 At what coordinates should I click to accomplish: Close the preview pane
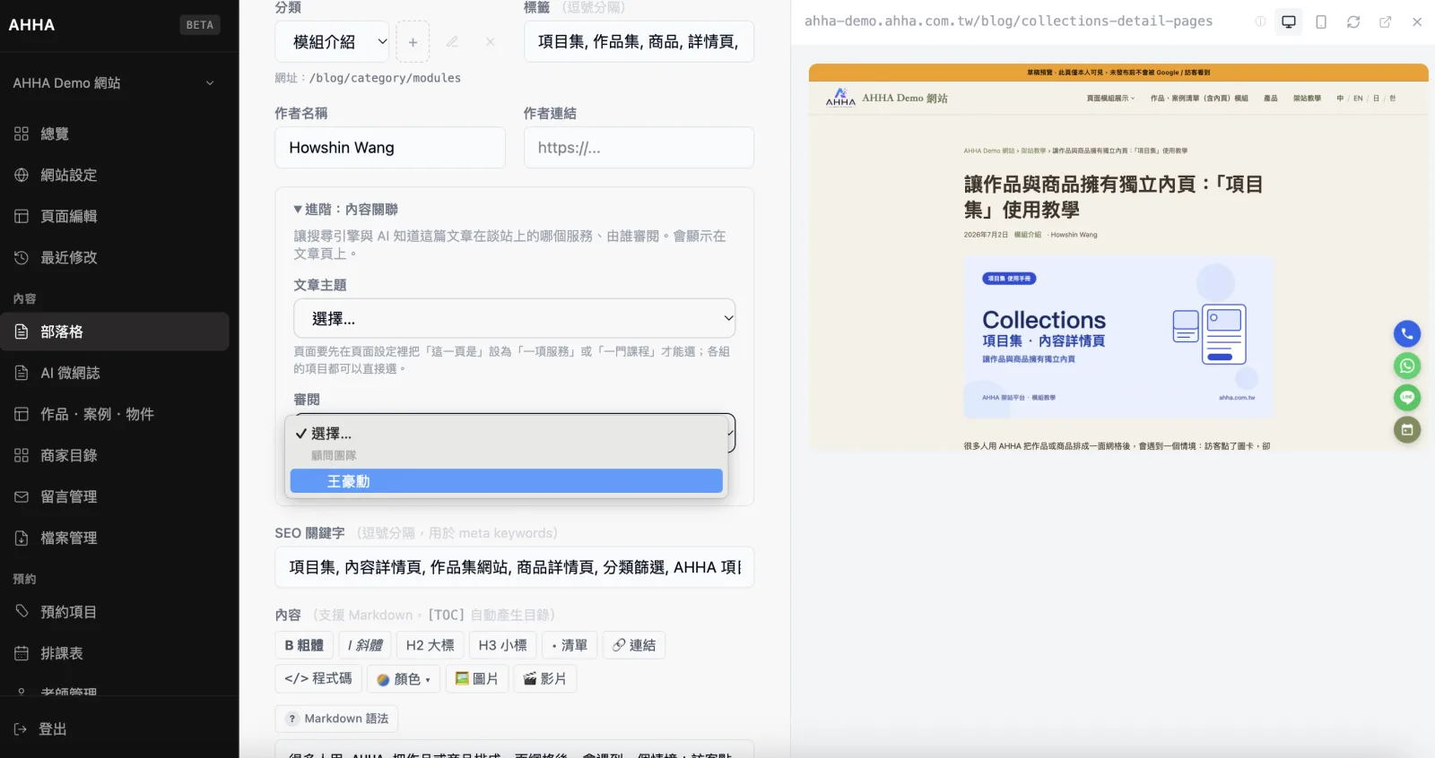tap(1417, 22)
